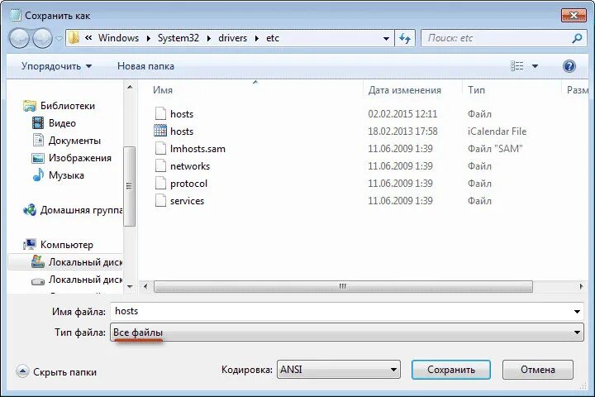Click the drivers breadcrumb segment
This screenshot has height=397, width=595.
coord(232,38)
